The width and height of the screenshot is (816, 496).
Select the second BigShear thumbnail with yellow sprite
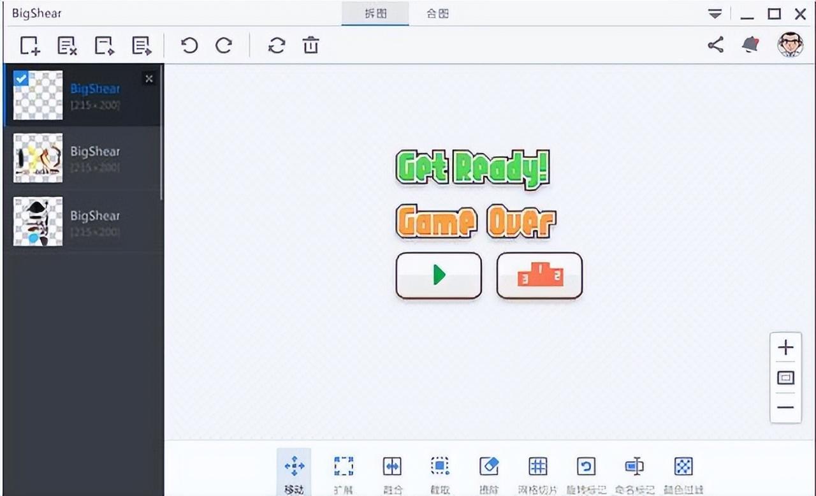[38, 158]
